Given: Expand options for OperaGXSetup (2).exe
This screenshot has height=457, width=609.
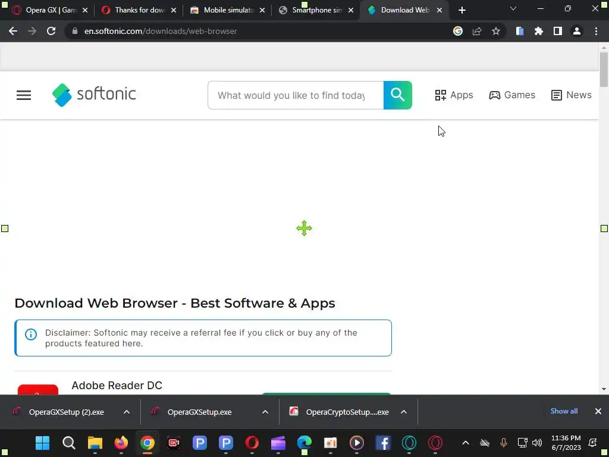Looking at the screenshot, I should click(x=127, y=412).
